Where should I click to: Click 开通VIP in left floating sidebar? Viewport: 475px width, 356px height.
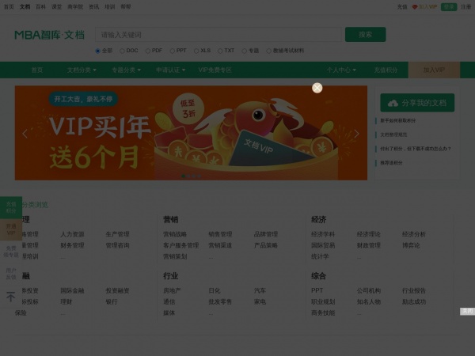coord(11,229)
